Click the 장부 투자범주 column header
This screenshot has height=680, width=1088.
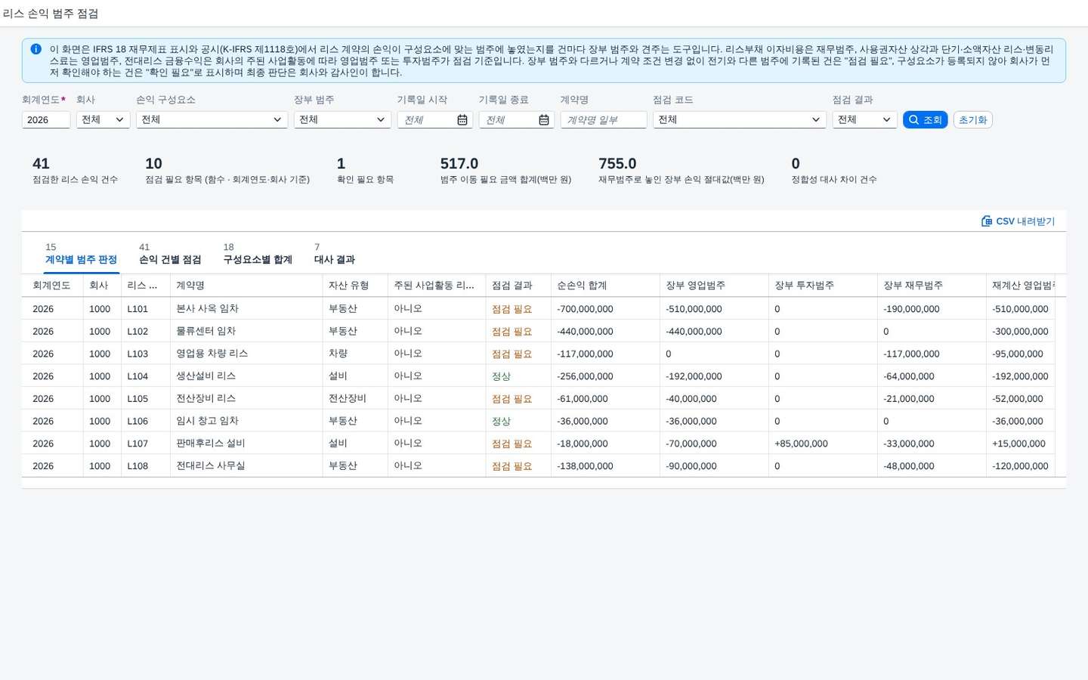(x=823, y=286)
